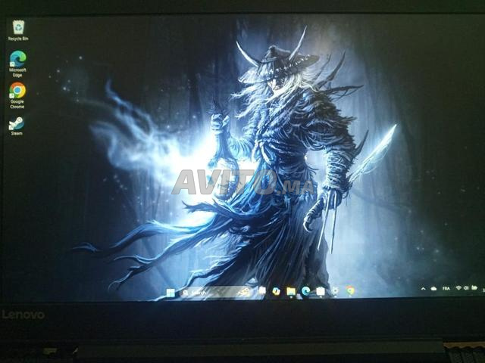The height and width of the screenshot is (363, 485).
Task: Open the Google Chrome desktop shortcut
Action: pos(17,92)
